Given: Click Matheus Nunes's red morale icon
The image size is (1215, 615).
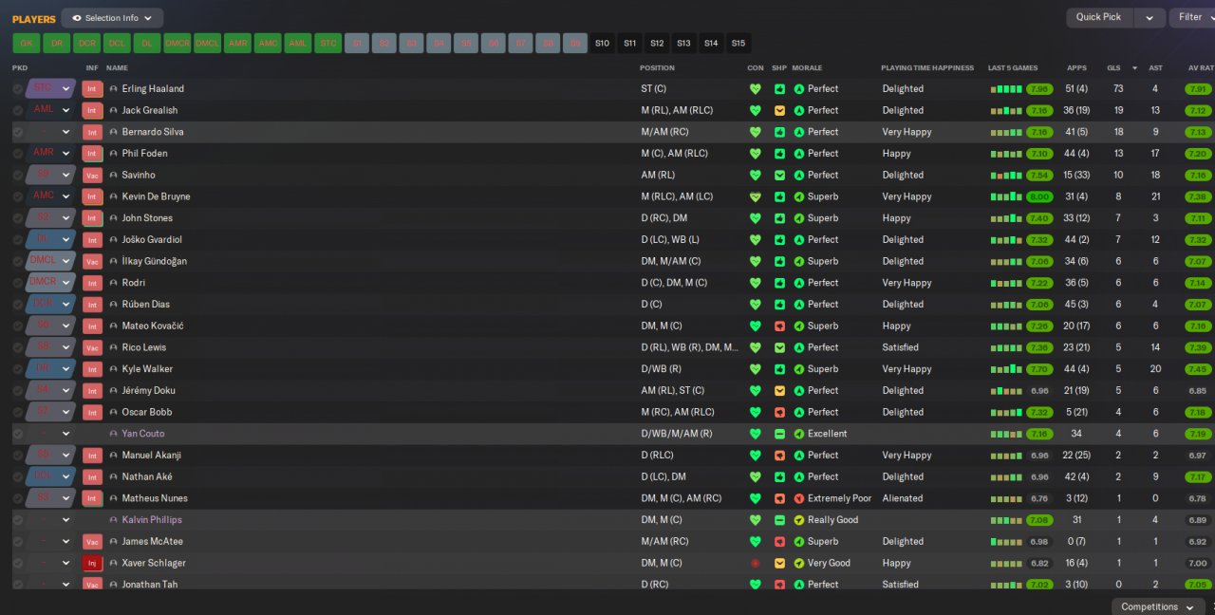Looking at the screenshot, I should [x=799, y=499].
